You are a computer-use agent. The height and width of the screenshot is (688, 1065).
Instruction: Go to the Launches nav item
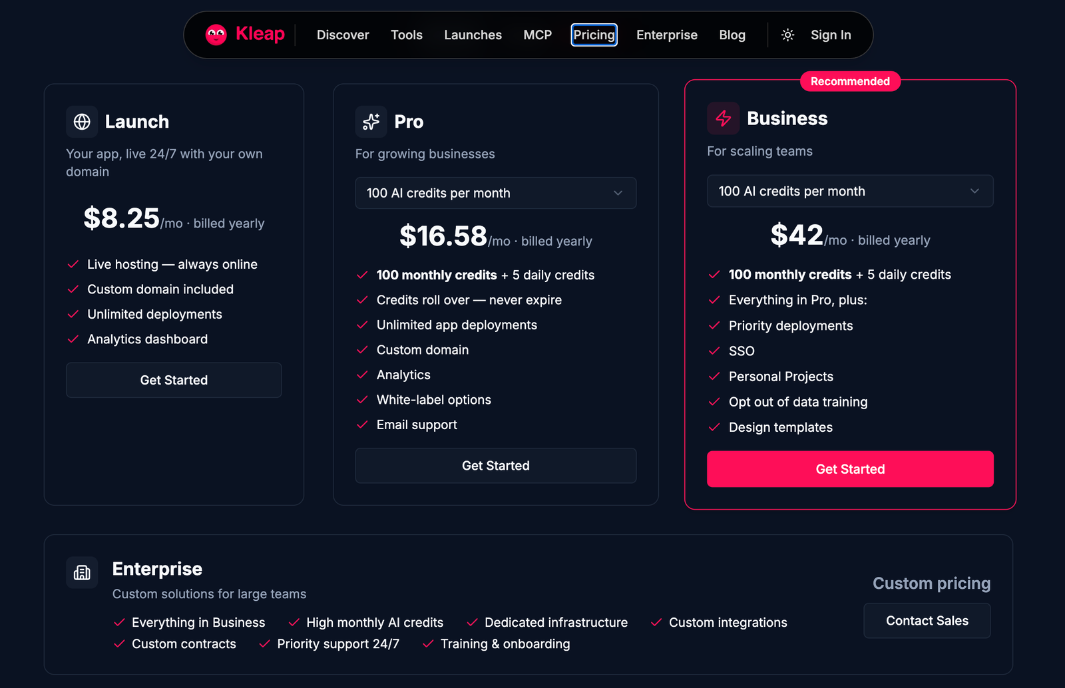click(x=473, y=35)
